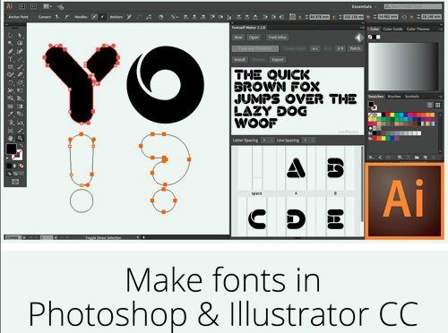
Task: Click the Batch button
Action: click(355, 48)
